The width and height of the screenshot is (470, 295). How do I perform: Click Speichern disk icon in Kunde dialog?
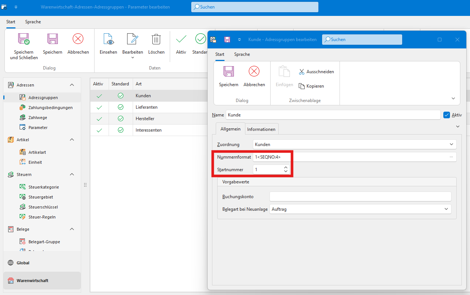228,72
